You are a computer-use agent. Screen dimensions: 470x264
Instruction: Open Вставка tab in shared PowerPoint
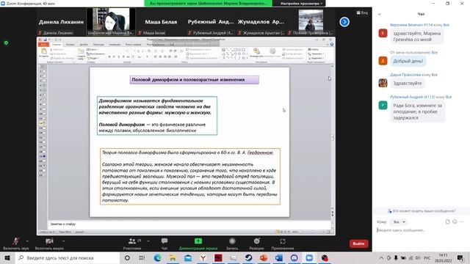click(70, 44)
